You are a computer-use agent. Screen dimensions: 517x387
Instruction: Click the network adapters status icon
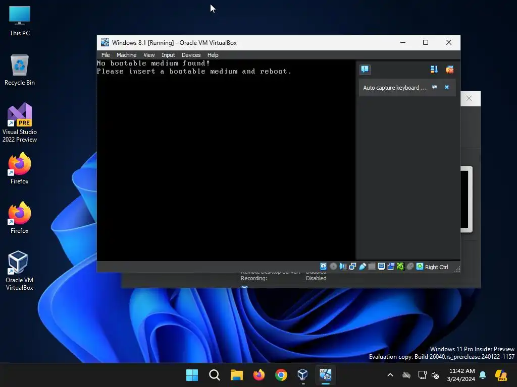[x=352, y=267]
